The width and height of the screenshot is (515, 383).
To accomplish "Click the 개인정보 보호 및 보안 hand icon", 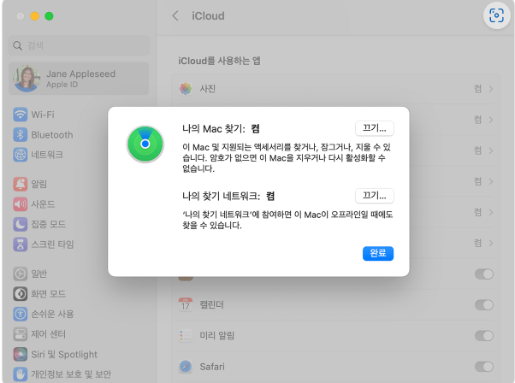I will click(20, 374).
